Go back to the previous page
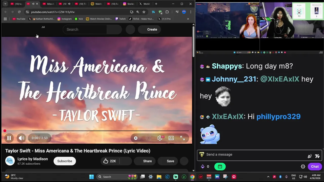 pos(6,12)
